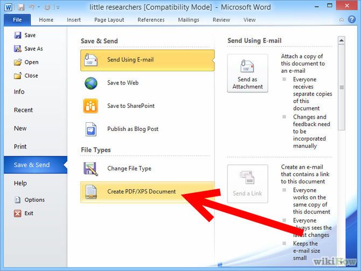
Task: Click the Send Using E-mail pane heading
Action: 254,41
